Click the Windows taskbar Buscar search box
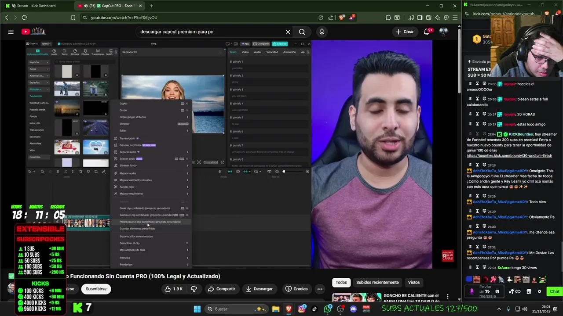Screen dimensions: 563x316 (x=236, y=309)
